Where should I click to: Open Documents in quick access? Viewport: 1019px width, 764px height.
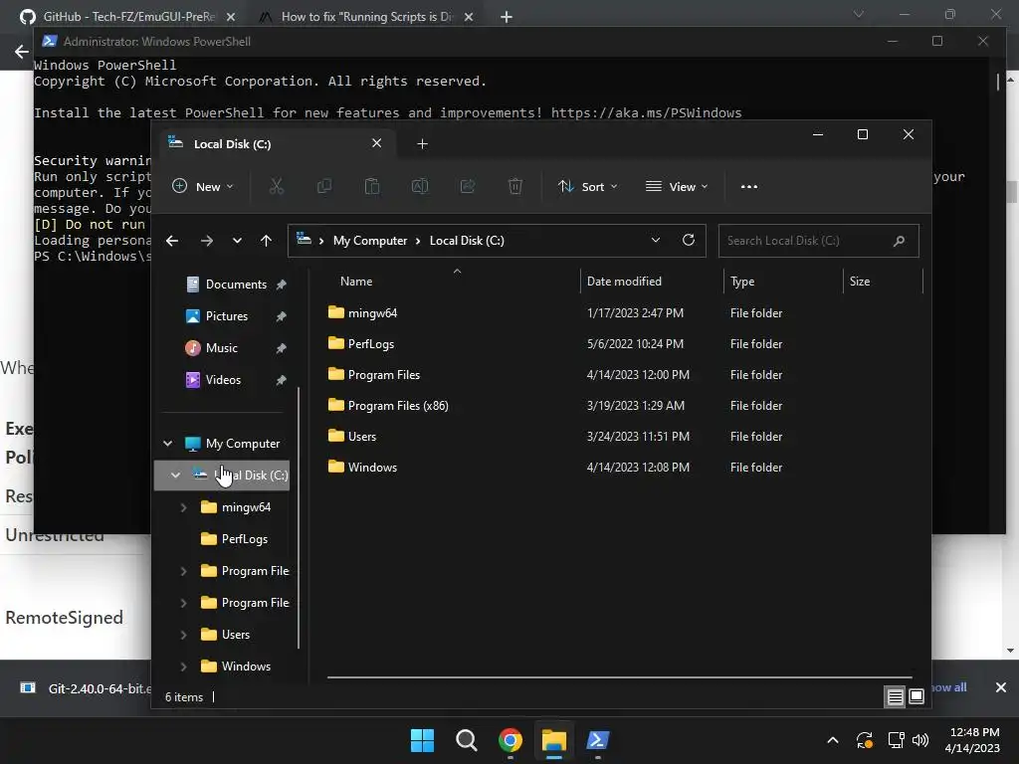[236, 284]
